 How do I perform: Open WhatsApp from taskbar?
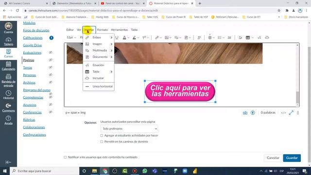145,171
